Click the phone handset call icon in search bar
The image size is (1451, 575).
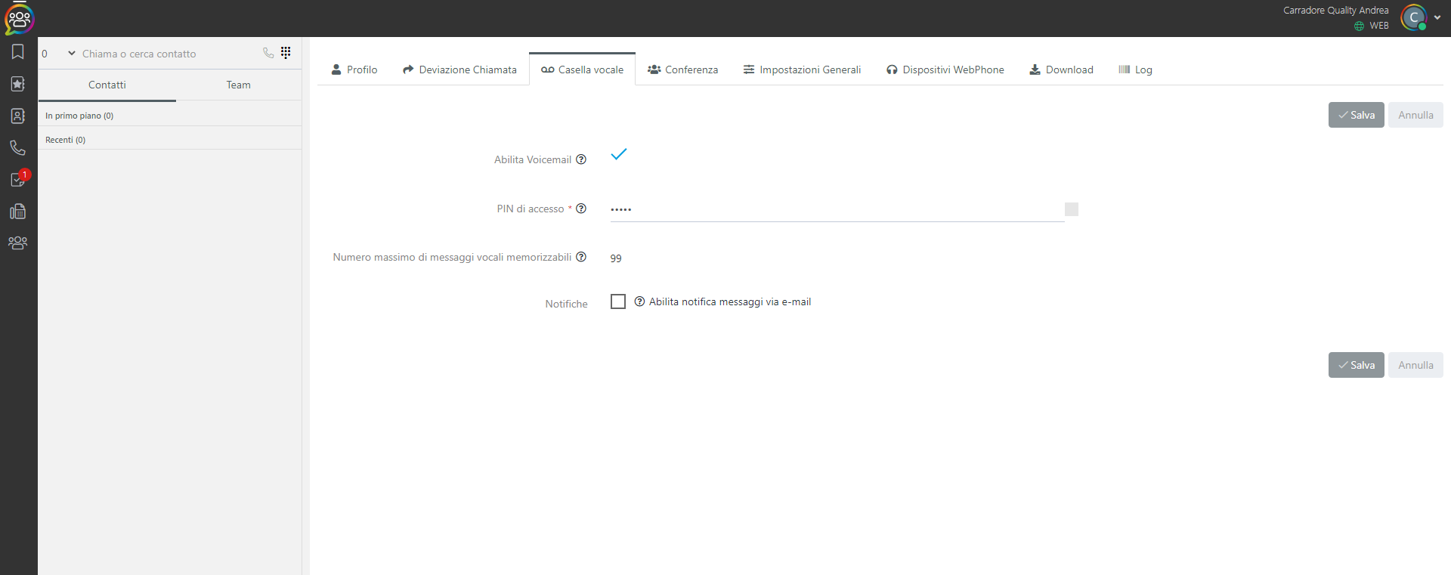[x=268, y=53]
